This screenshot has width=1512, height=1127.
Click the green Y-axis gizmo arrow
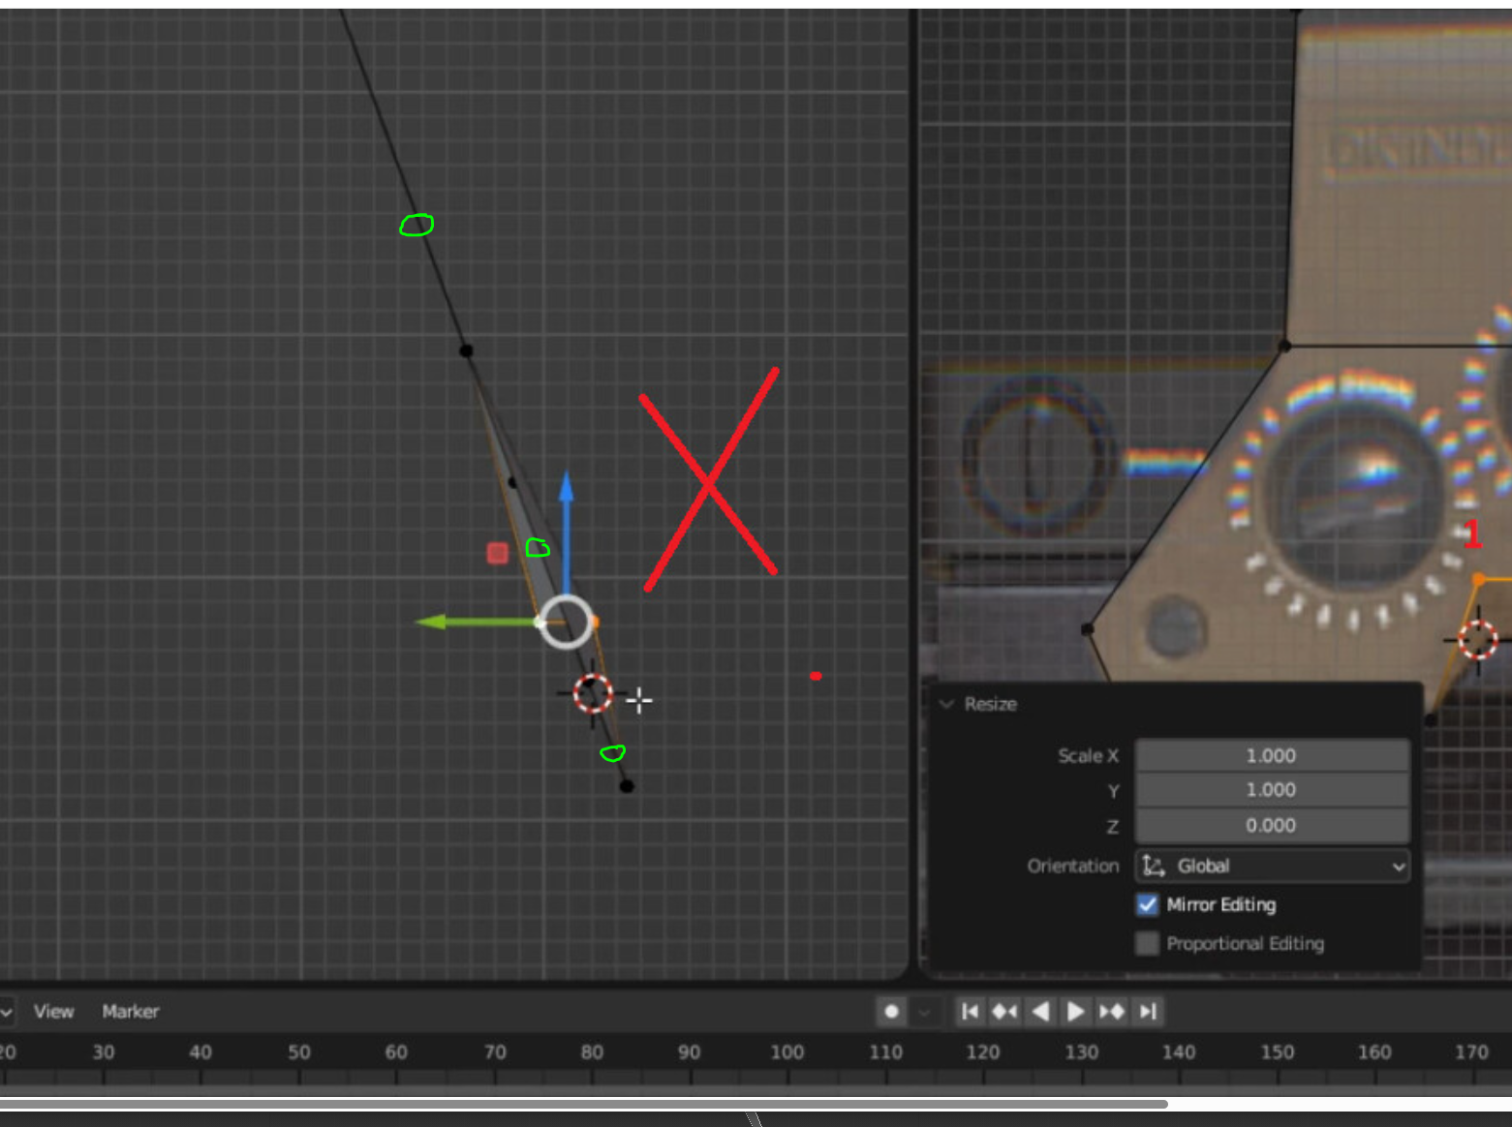pos(430,622)
